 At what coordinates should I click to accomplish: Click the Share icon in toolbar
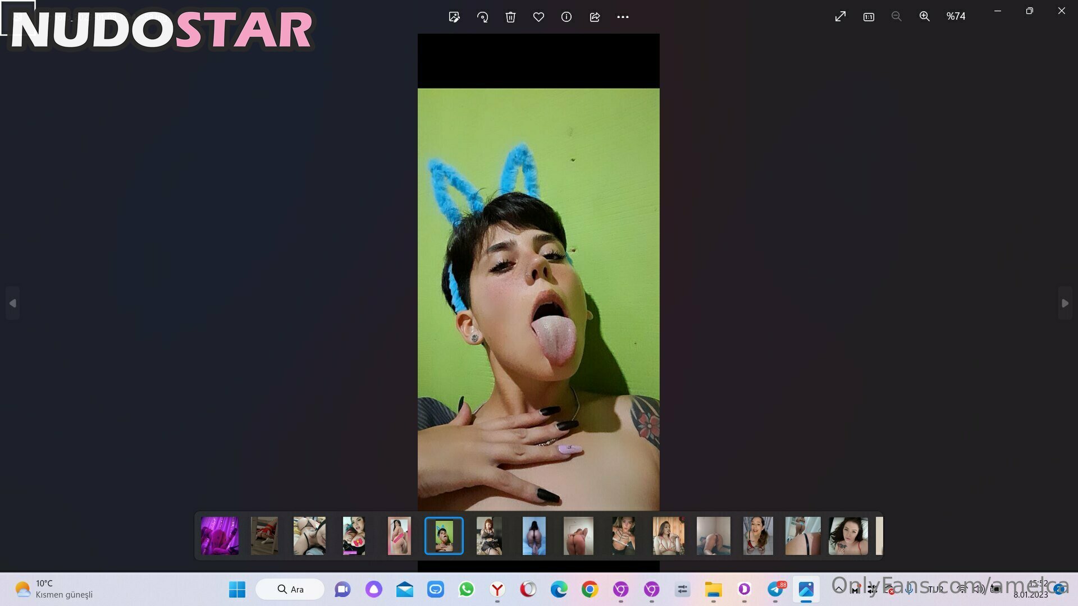point(595,17)
